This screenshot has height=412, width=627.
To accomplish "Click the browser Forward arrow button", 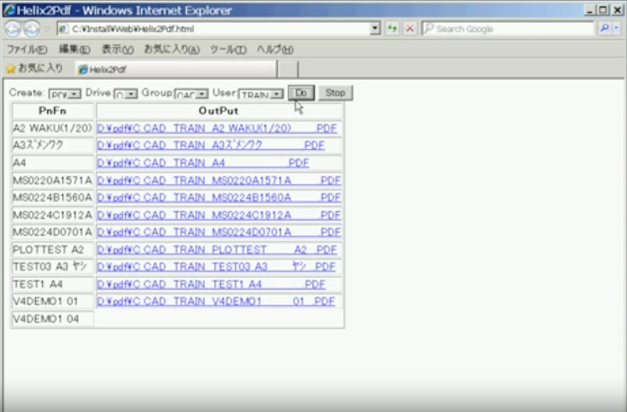I will click(x=31, y=29).
